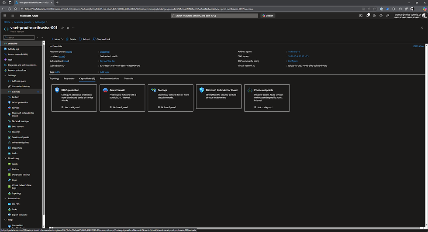Switch to the Properties tab
Screen dimensions: 428x232
pos(69,78)
